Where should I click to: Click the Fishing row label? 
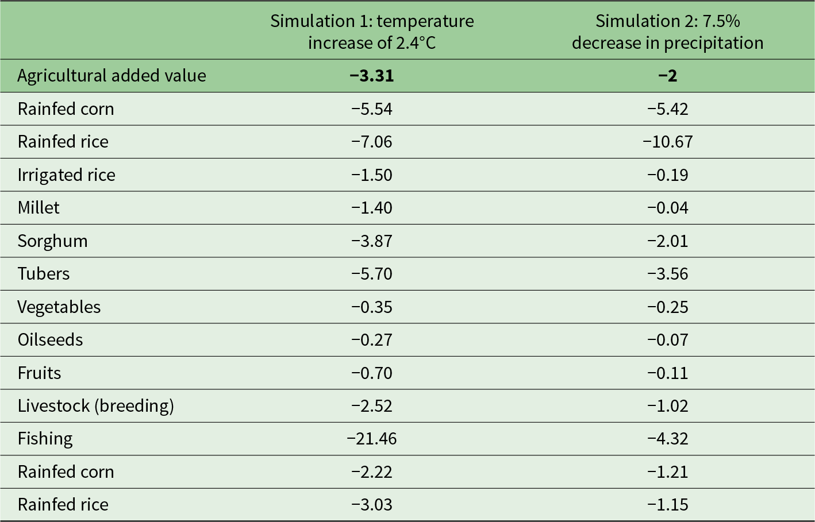pos(45,439)
